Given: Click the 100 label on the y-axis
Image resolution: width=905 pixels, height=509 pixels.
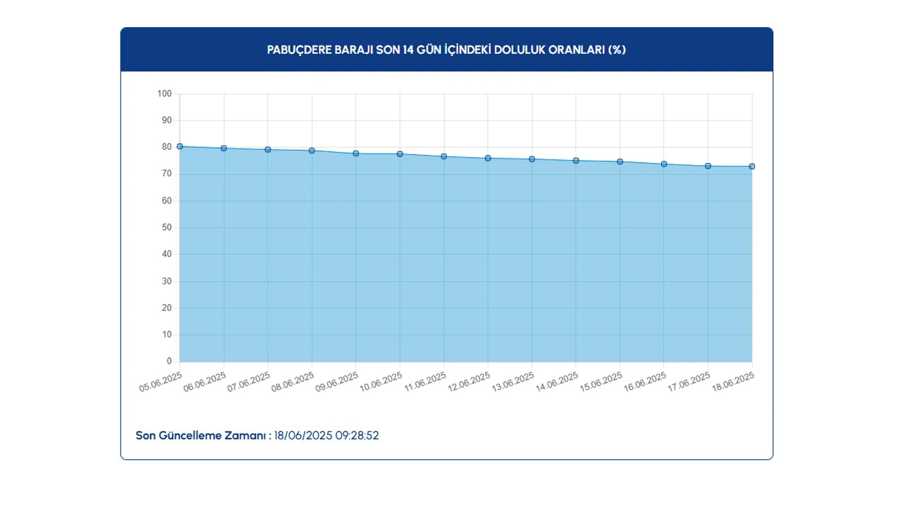Looking at the screenshot, I should tap(164, 94).
